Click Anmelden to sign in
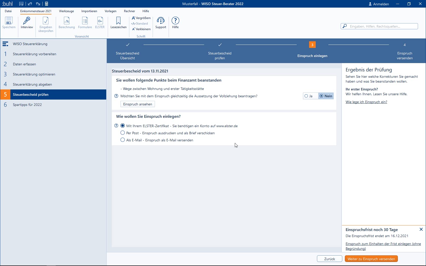This screenshot has width=426, height=266. click(x=379, y=4)
